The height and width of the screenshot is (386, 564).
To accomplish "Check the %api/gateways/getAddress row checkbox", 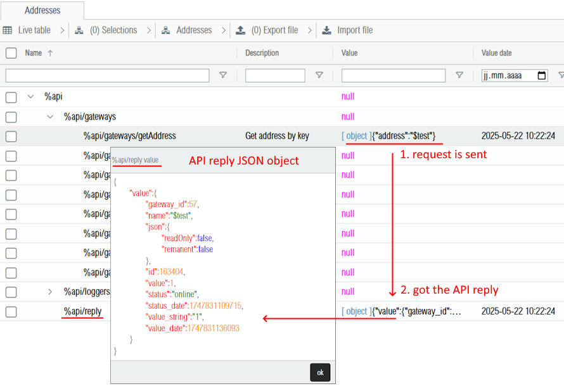I will (11, 136).
